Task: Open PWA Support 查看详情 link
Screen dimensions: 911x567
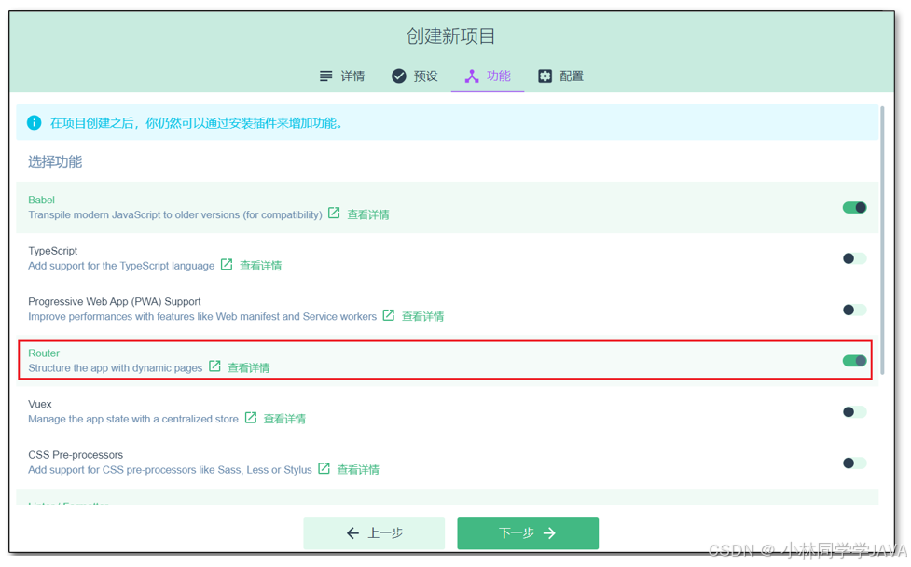Action: click(x=422, y=317)
